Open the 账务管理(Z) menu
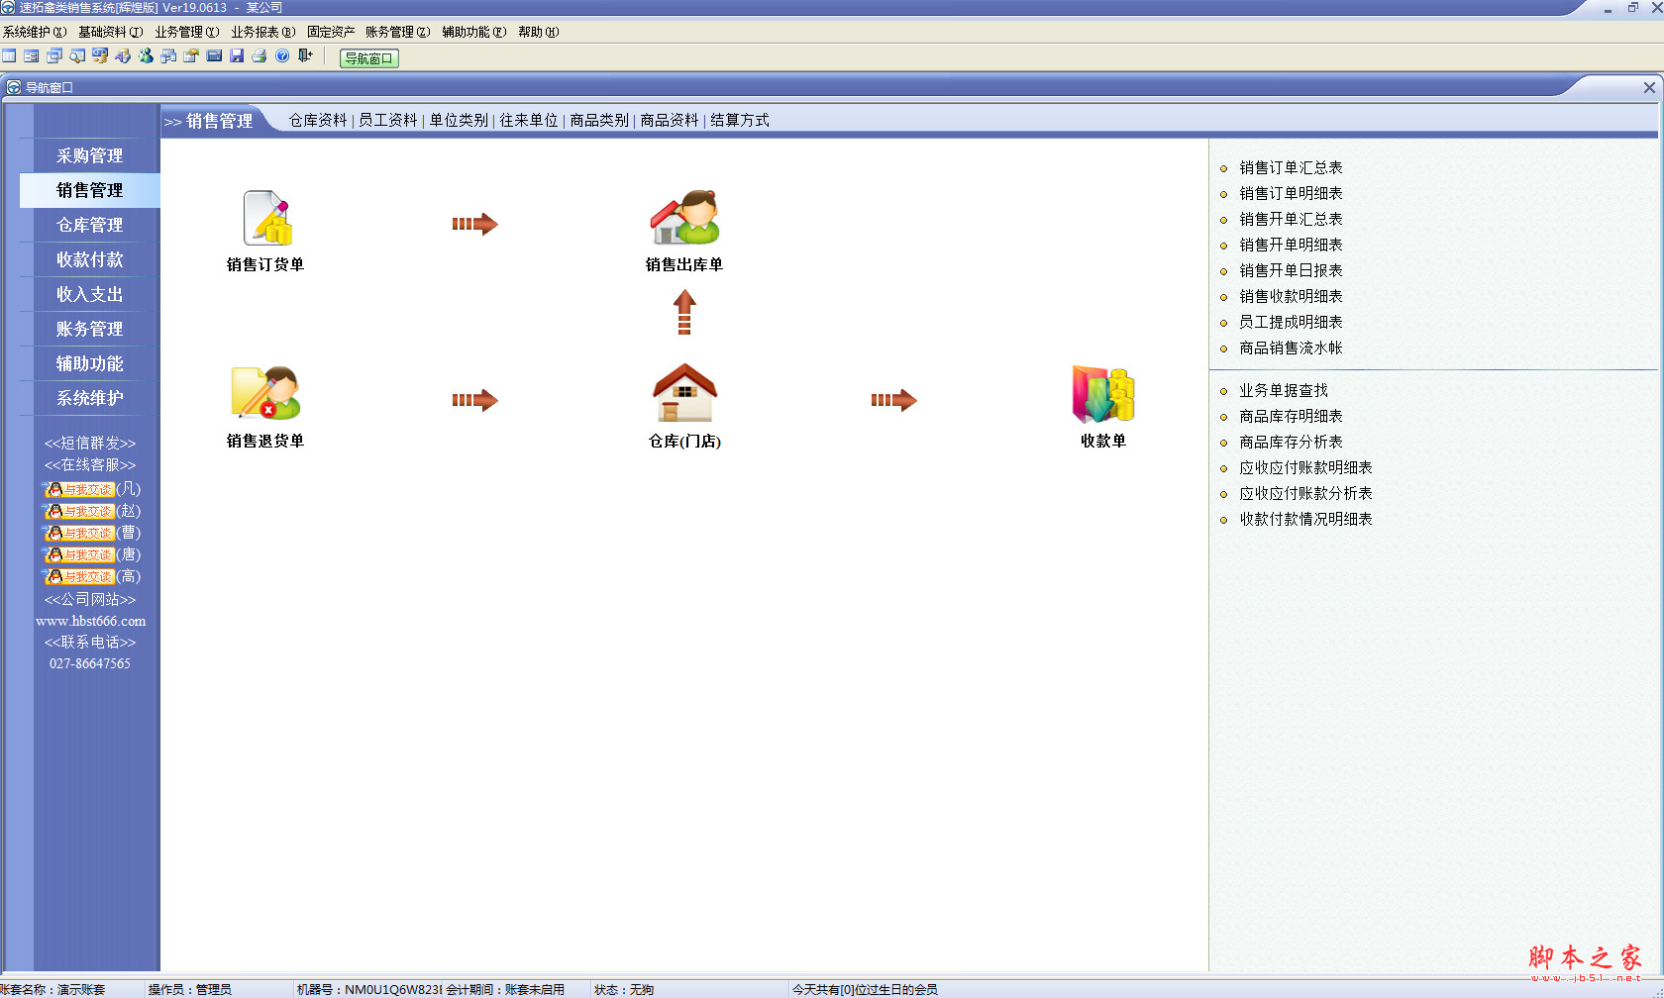The height and width of the screenshot is (998, 1664). pyautogui.click(x=397, y=32)
